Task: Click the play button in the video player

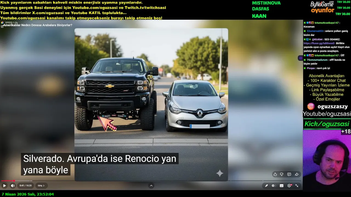Action: [x=4, y=186]
